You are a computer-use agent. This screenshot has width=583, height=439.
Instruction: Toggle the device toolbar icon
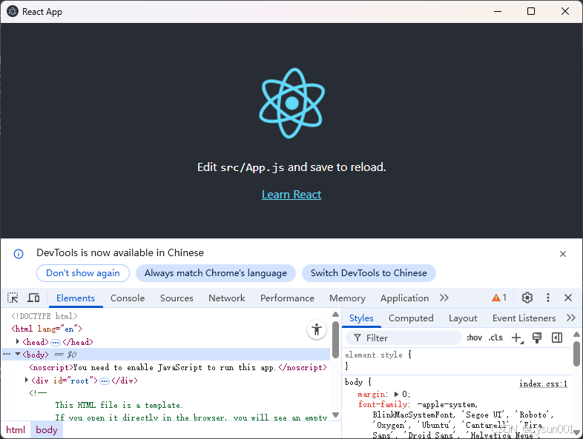click(33, 298)
